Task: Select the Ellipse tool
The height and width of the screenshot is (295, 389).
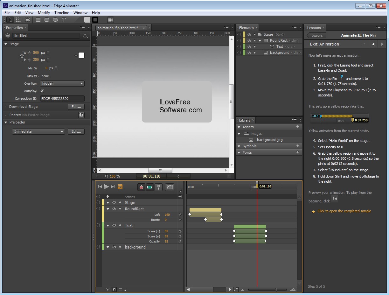Action: coord(55,20)
